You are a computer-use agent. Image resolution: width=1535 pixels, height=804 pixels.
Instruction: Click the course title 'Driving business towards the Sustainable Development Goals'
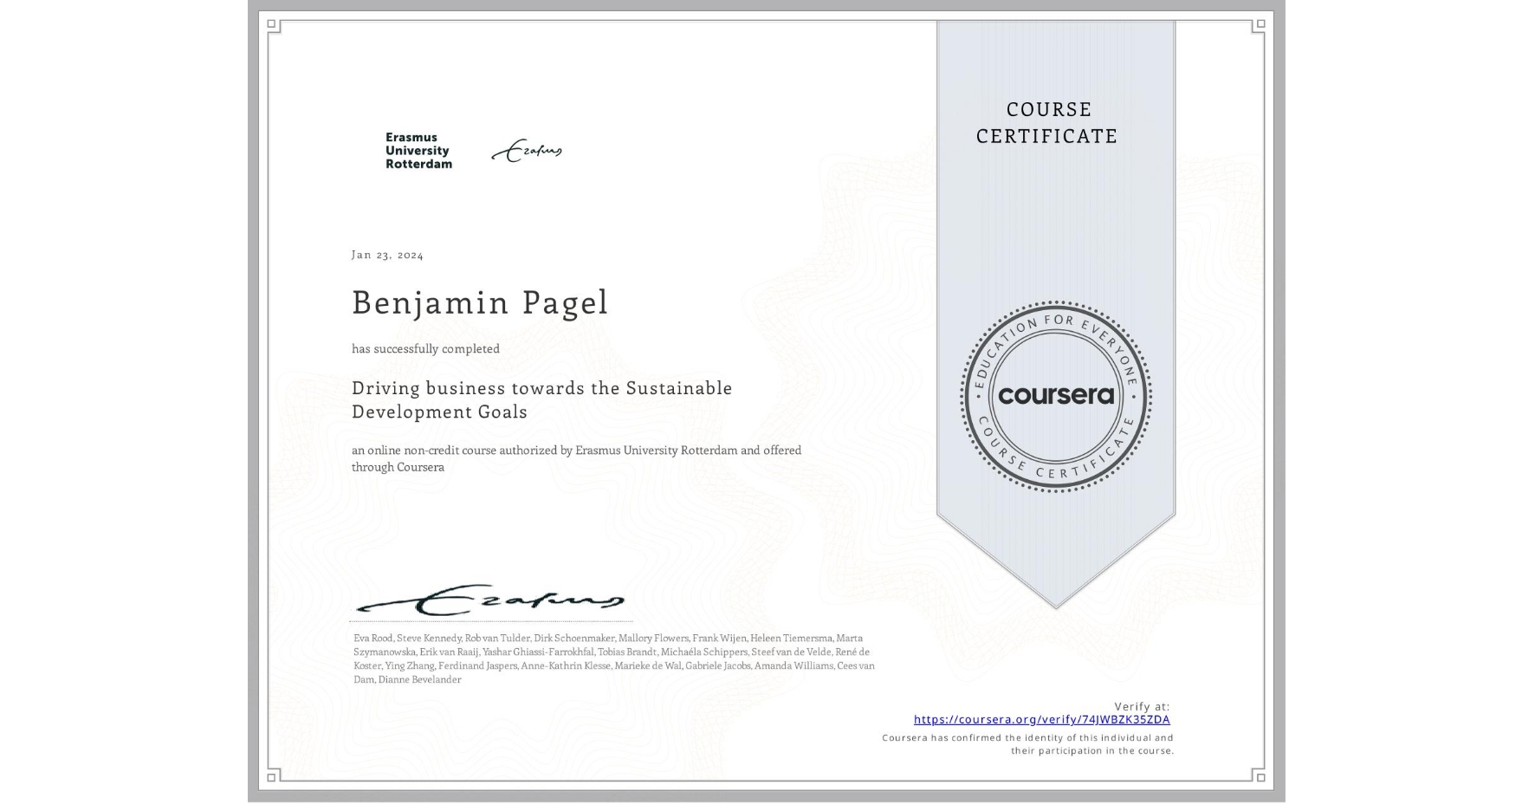click(541, 399)
